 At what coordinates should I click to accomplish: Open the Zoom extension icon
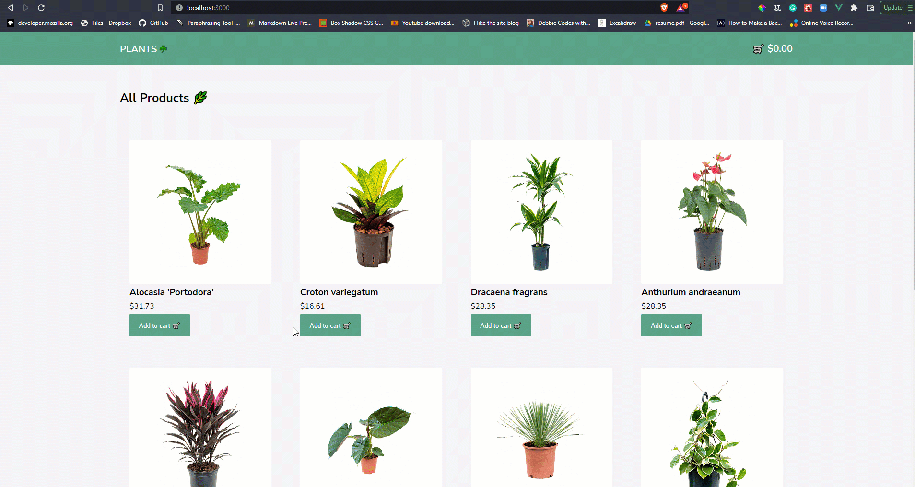823,8
